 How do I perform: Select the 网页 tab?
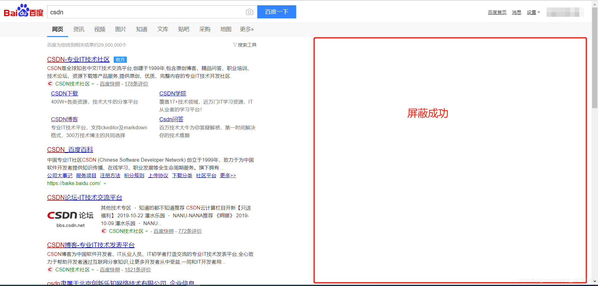pyautogui.click(x=58, y=29)
